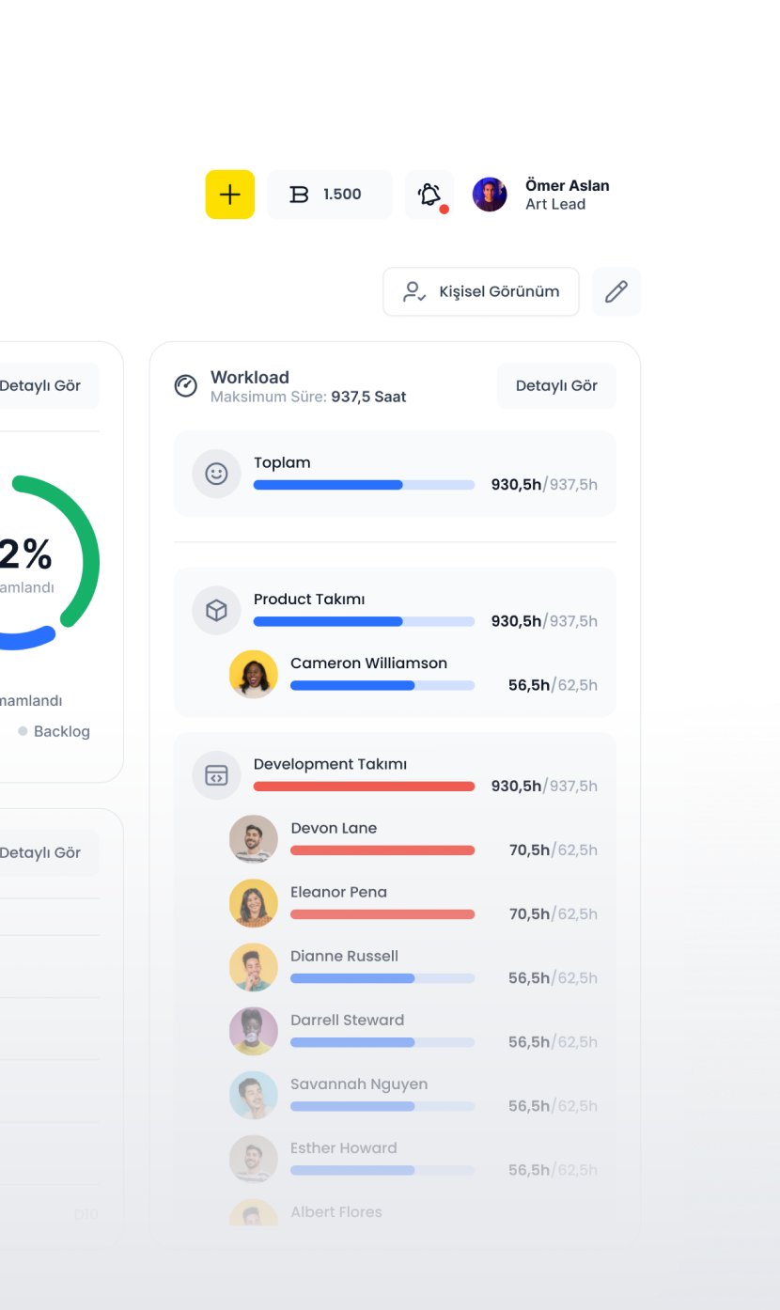Click Devon Lane's red workload bar
Screen dimensions: 780x1310
382,850
